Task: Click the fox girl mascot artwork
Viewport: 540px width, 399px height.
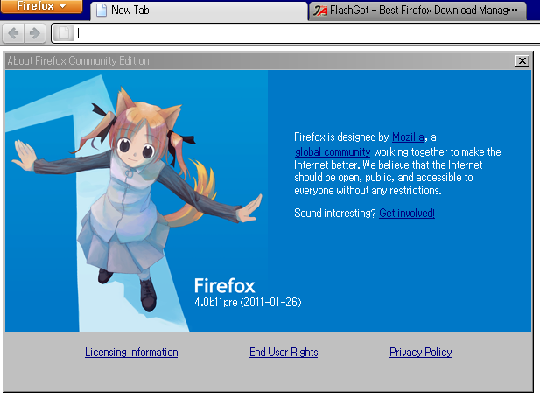Action: pos(137,199)
